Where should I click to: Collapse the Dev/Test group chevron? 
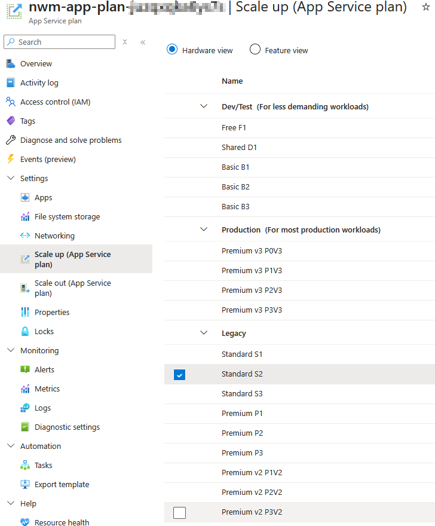tap(204, 106)
